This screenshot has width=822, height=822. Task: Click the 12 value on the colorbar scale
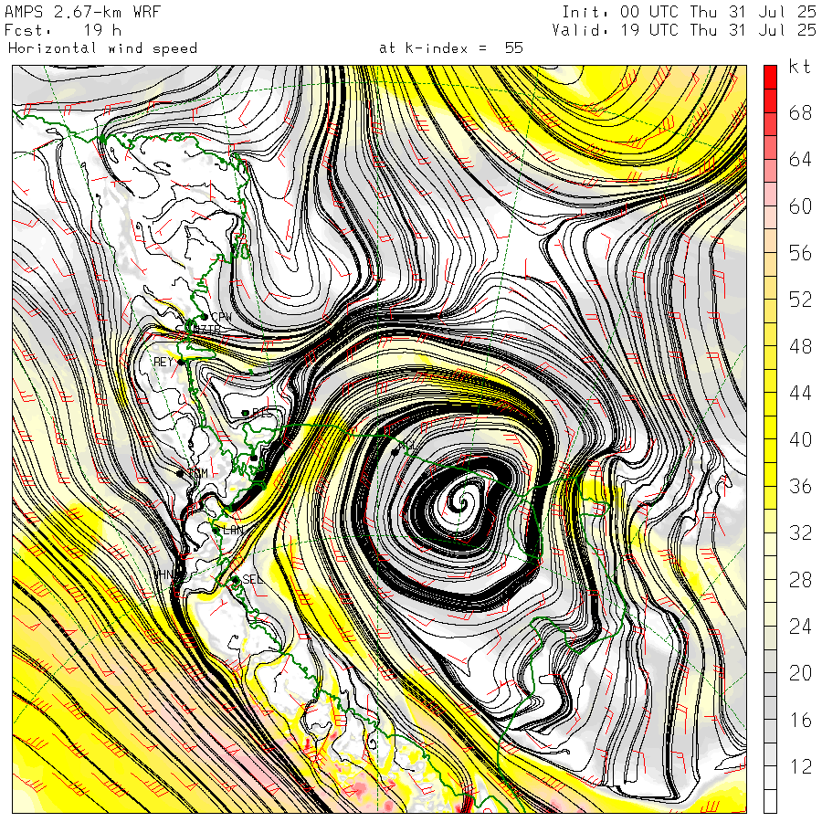point(800,766)
